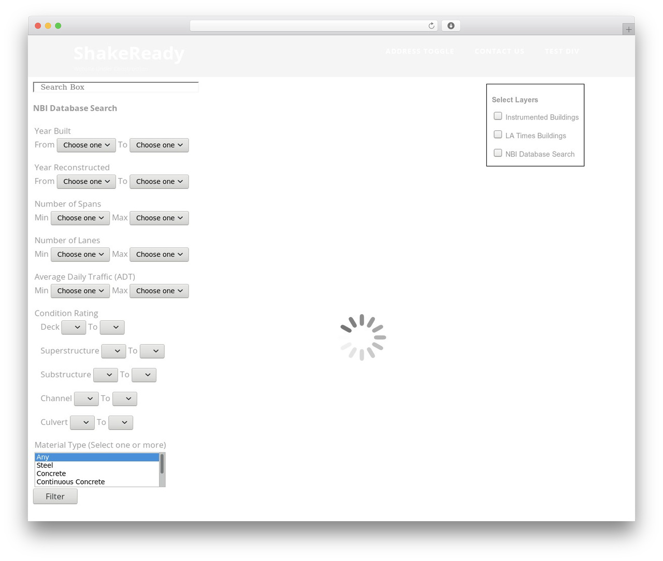
Task: Click the browser download icon
Action: pos(451,26)
